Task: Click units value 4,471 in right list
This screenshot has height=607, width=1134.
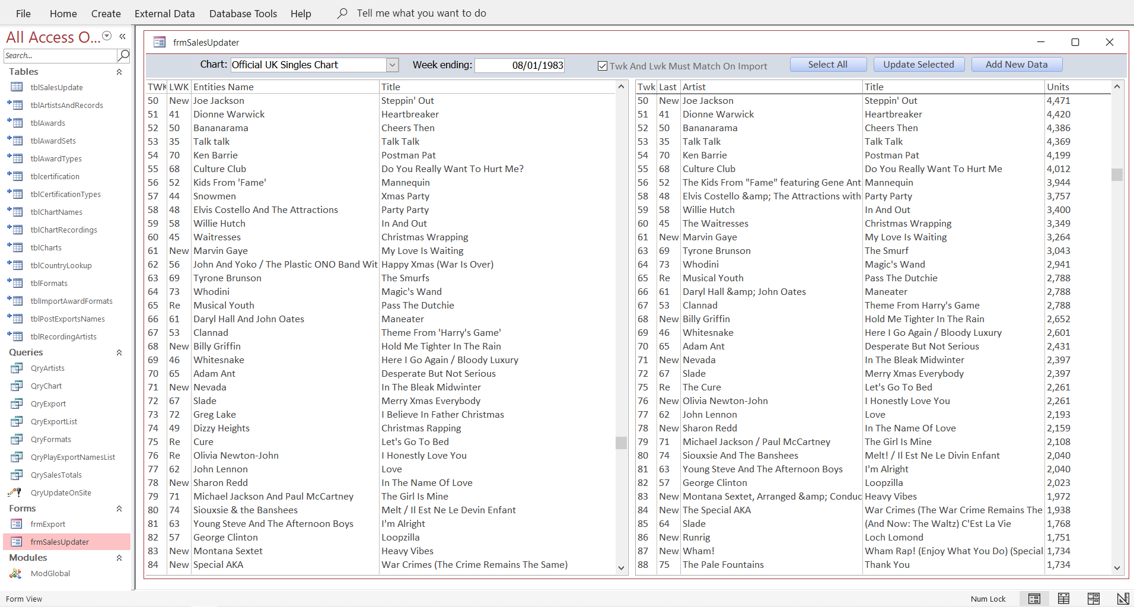Action: 1059,101
